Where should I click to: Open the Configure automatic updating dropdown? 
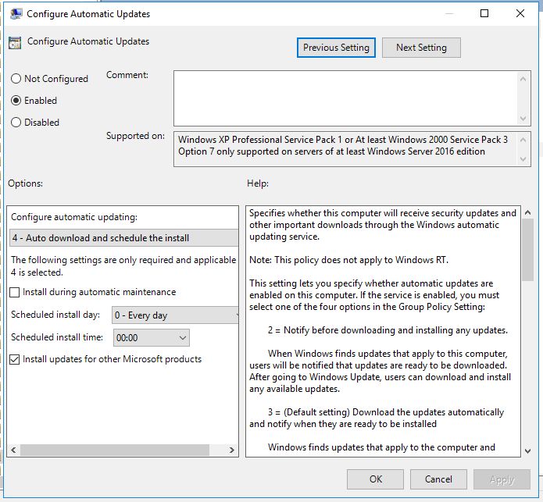123,238
